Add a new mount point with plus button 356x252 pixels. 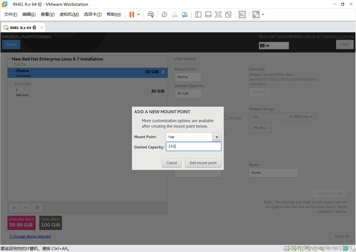14,208
